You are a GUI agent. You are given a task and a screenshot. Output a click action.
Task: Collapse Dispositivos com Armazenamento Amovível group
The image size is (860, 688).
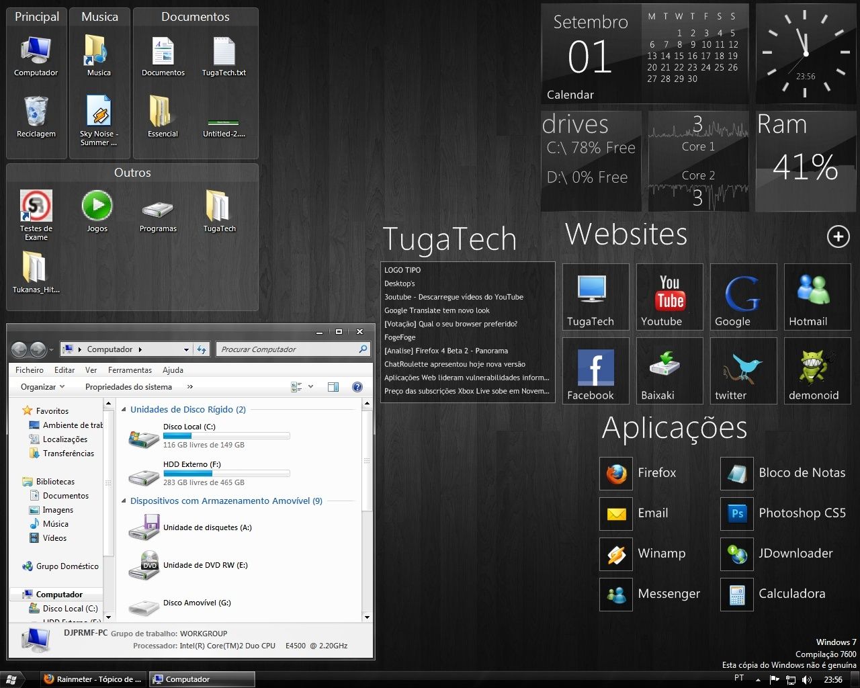coord(124,501)
